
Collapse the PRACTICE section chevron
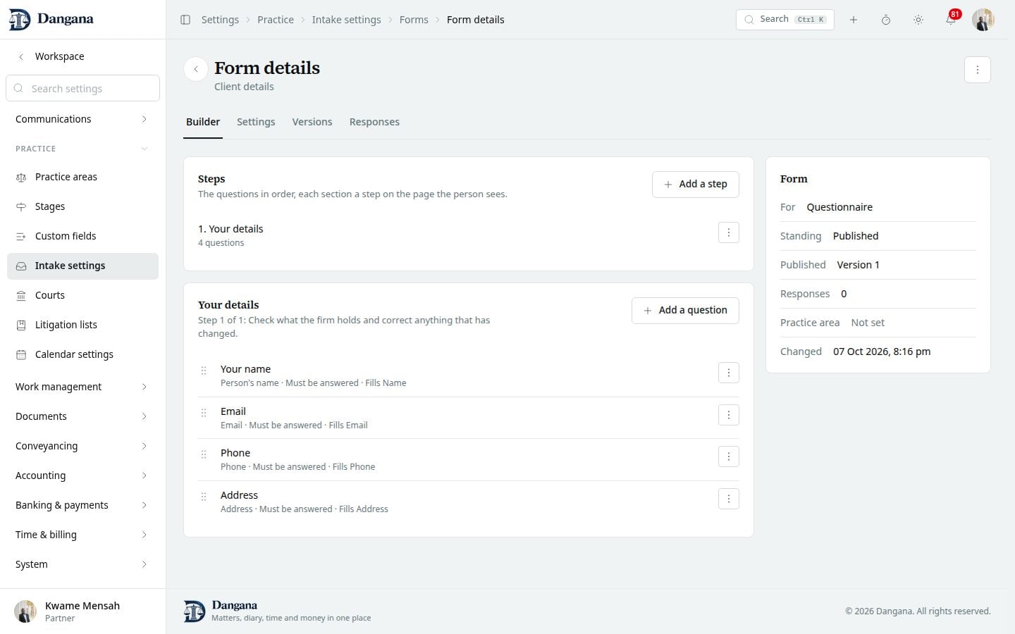144,149
